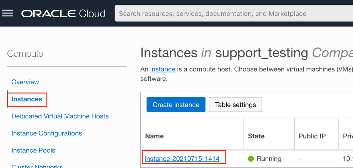Open Cluster Networks in the sidebar
353x168 pixels.
37,166
